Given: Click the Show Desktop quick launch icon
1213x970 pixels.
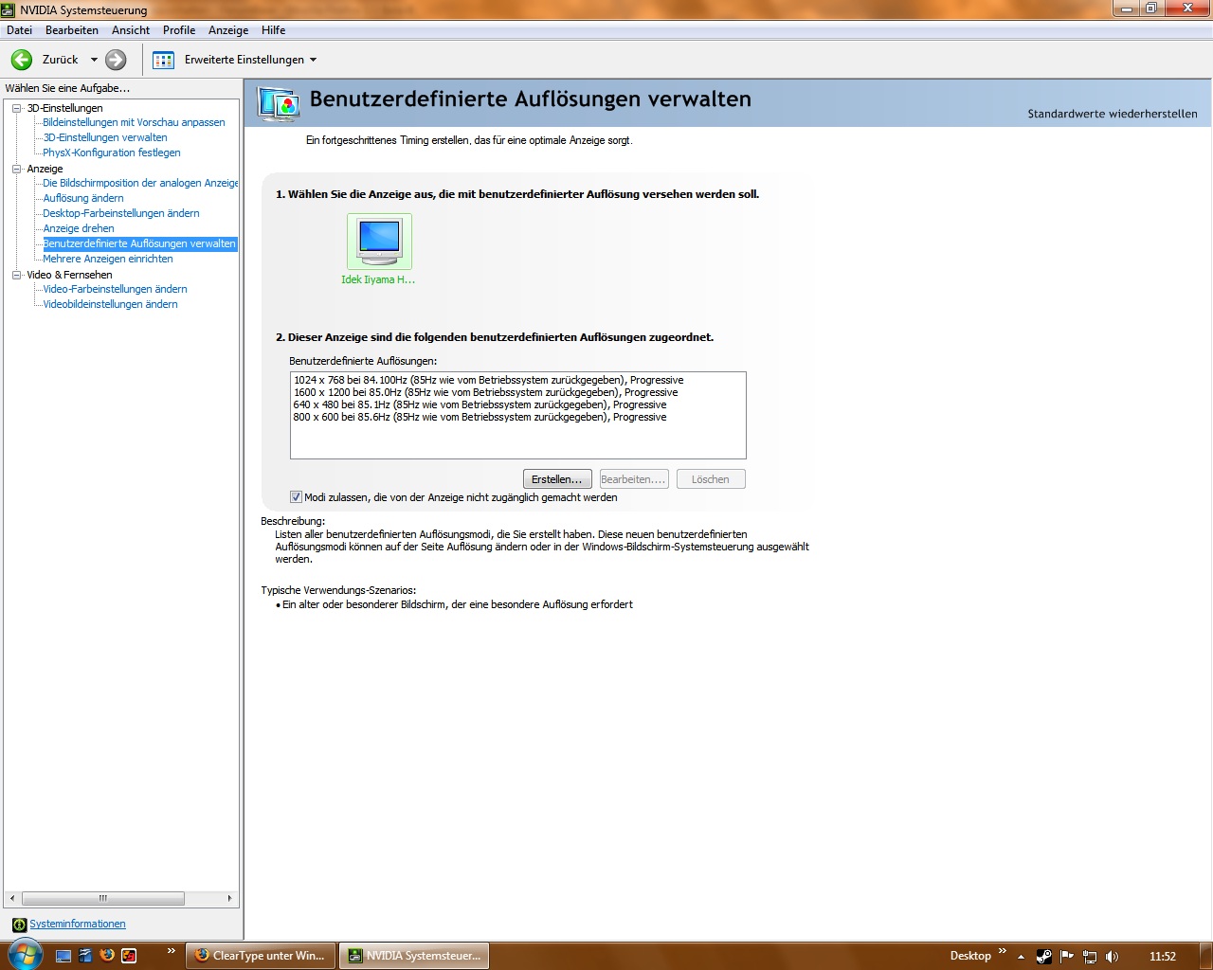Looking at the screenshot, I should pos(63,956).
